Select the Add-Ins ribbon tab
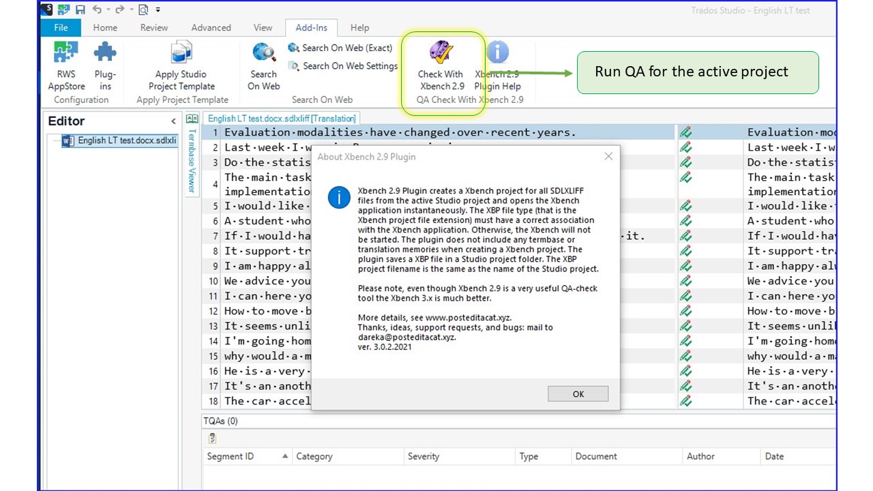This screenshot has width=873, height=491. click(x=311, y=27)
